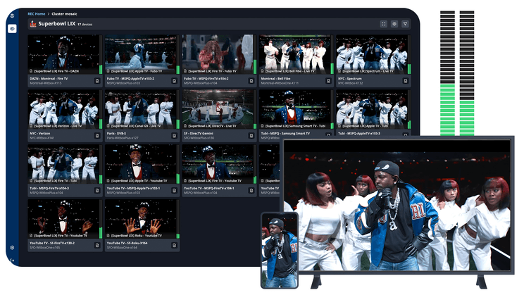The height and width of the screenshot is (295, 524).
Task: Open document icon for NYC - Verizon
Action: (97, 136)
